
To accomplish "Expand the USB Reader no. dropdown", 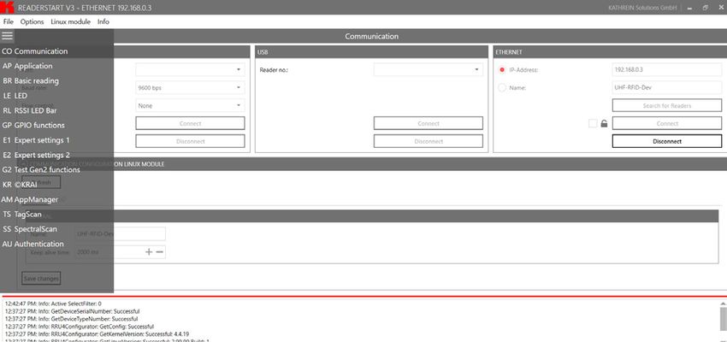I will [429, 69].
